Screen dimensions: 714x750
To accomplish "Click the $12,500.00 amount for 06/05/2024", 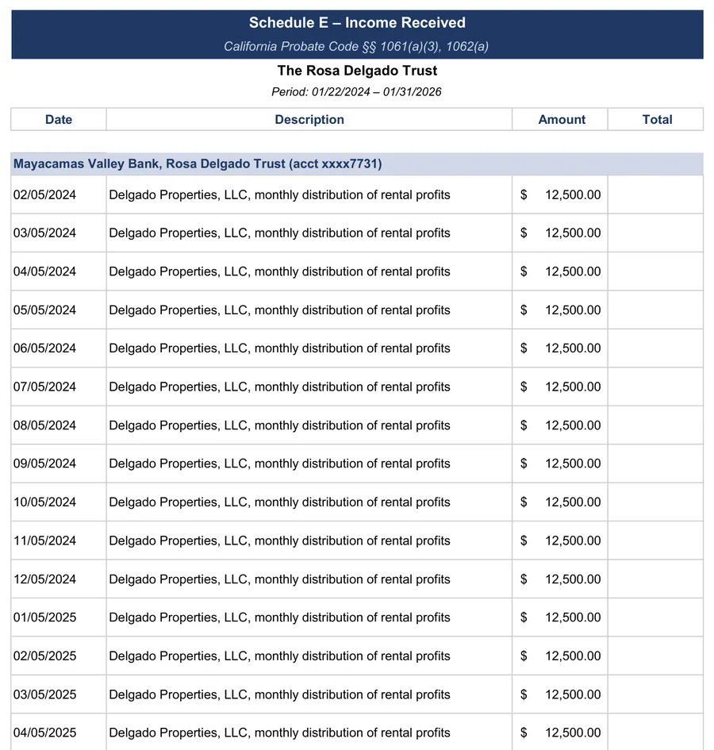I will 560,348.
